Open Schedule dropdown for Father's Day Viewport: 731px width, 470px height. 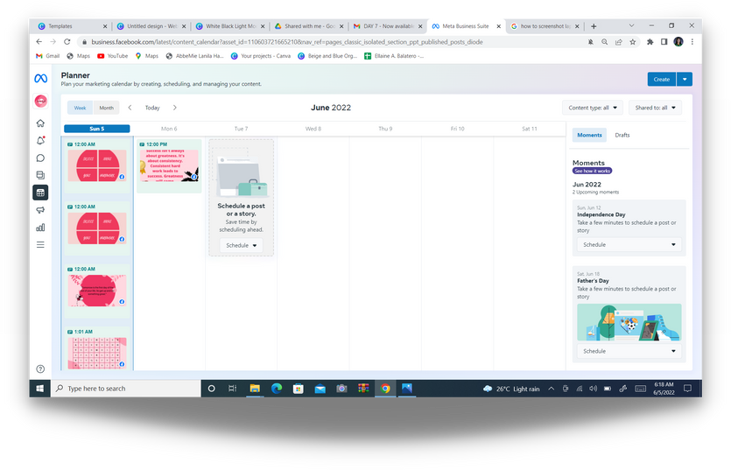coord(629,351)
